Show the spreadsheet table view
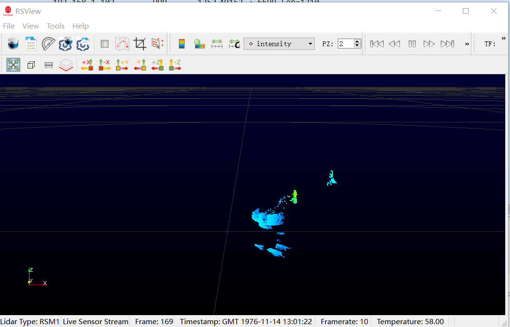The width and height of the screenshot is (510, 327). tap(104, 44)
